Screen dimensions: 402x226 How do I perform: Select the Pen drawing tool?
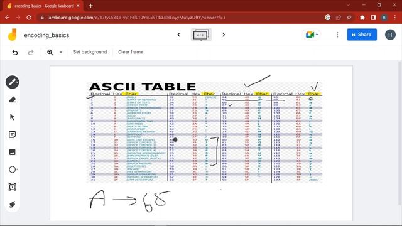[13, 82]
